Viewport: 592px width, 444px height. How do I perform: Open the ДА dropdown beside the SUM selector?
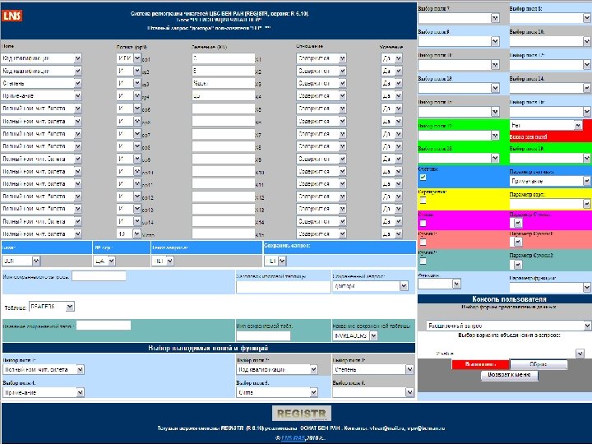coord(104,261)
